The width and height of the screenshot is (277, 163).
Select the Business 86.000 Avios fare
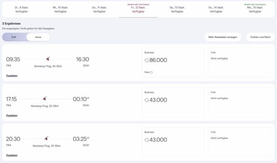coord(172,63)
